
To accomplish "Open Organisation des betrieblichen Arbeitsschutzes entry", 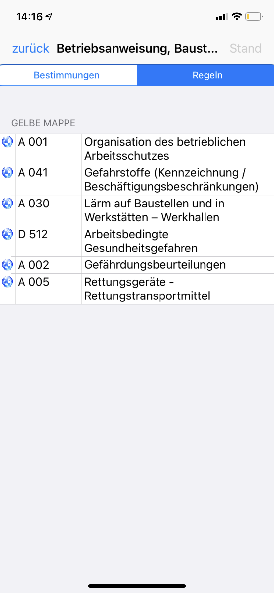I will 137,149.
